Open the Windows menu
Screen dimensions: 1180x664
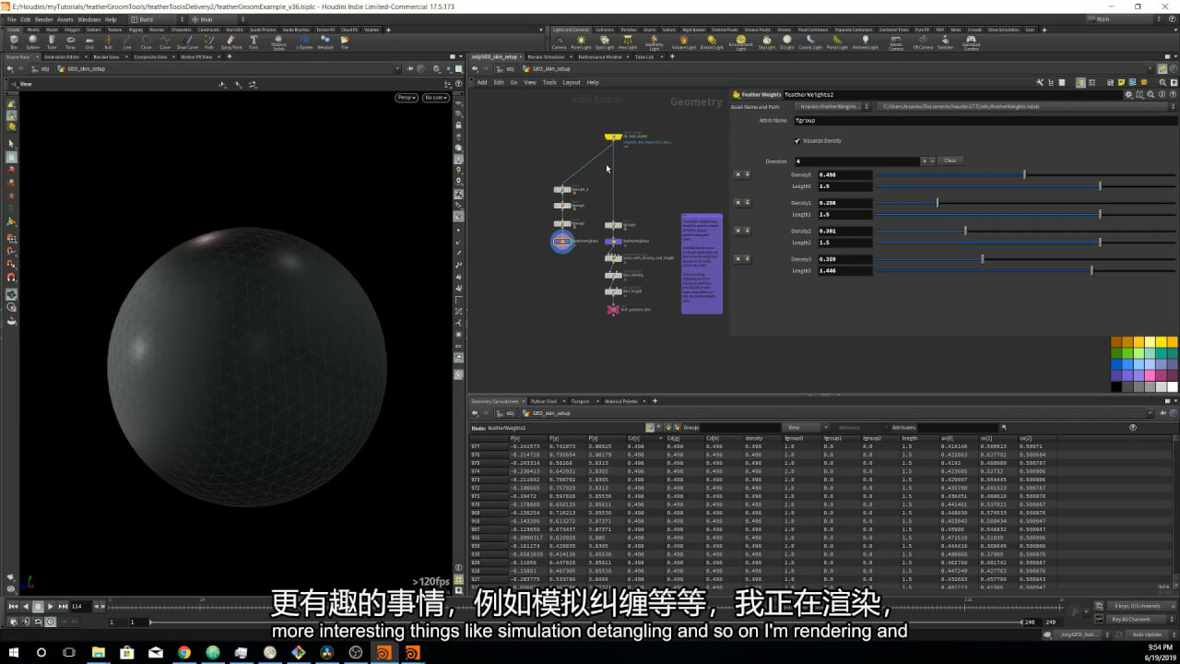pos(89,18)
